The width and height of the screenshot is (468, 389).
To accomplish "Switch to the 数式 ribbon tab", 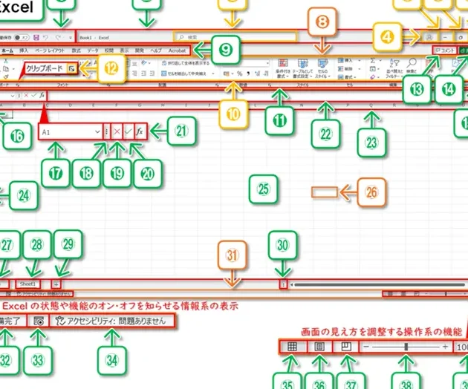I will [x=76, y=50].
